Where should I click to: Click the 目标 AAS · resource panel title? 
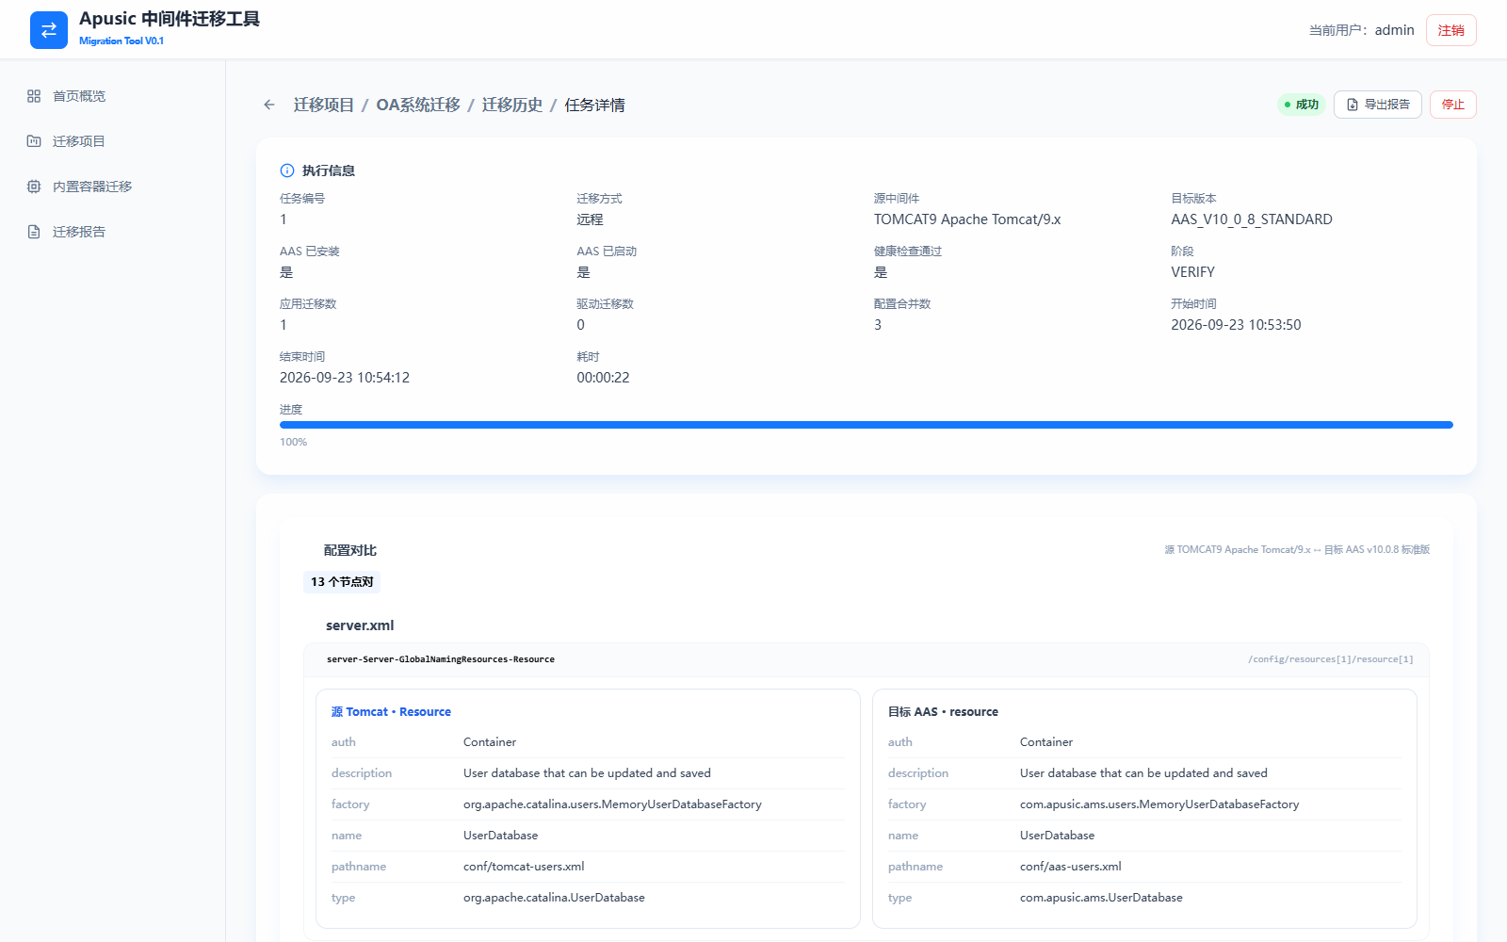943,712
